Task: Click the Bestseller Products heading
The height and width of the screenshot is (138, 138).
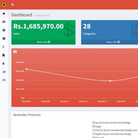Action: (x=27, y=115)
